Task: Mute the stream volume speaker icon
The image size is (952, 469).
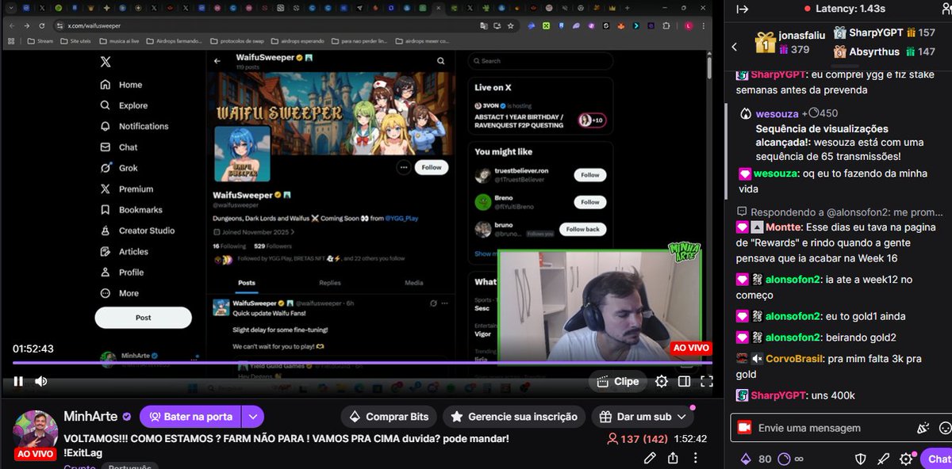Action: (40, 381)
